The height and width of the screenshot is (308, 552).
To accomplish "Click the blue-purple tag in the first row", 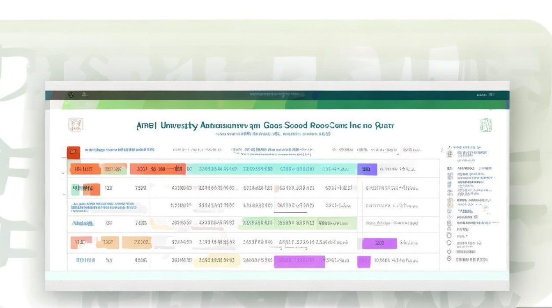I will [x=367, y=169].
